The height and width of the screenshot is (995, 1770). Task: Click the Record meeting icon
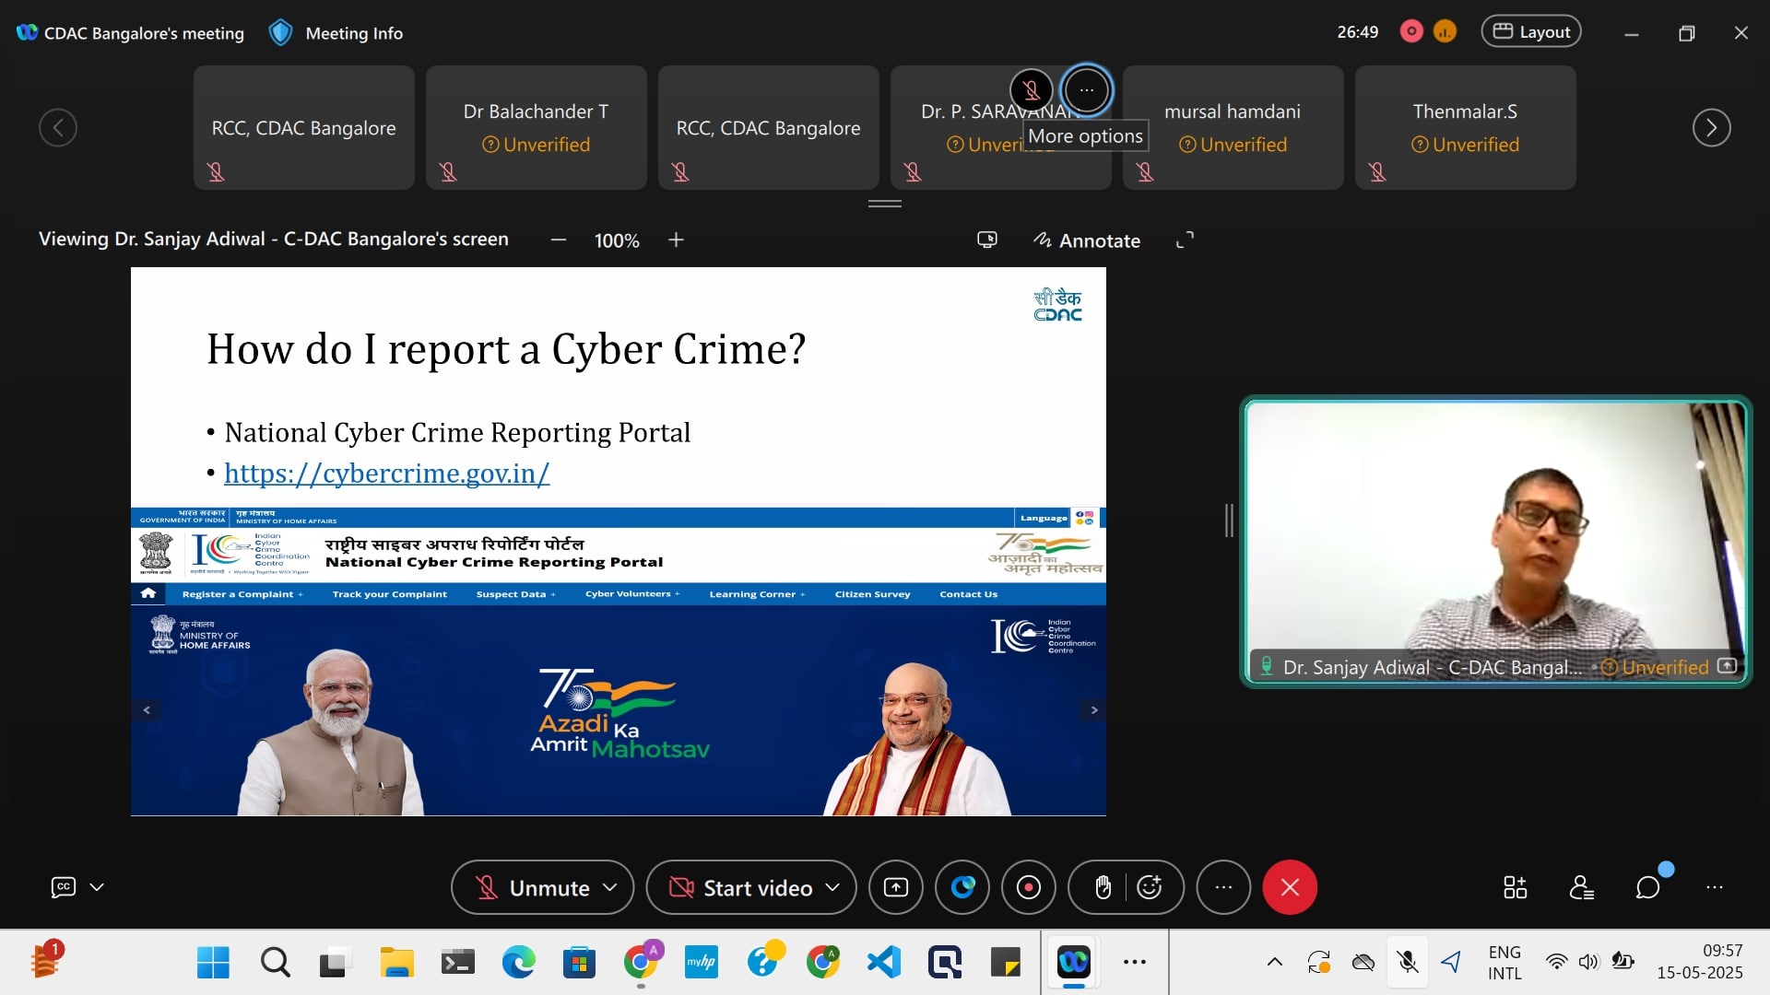(x=1028, y=887)
